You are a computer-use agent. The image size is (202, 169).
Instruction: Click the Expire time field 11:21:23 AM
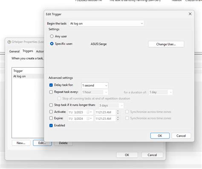click(x=106, y=119)
